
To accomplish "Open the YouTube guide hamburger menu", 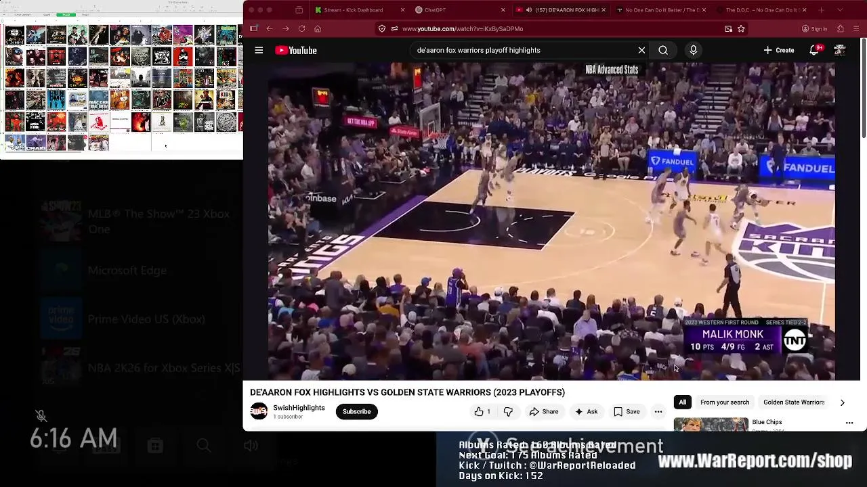I will coord(259,50).
